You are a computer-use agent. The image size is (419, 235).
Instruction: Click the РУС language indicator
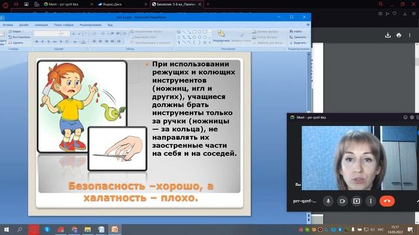[x=381, y=230]
